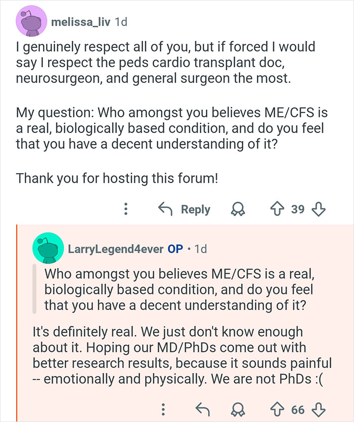Open the overflow menu on melissa_liv's comment

[x=125, y=209]
